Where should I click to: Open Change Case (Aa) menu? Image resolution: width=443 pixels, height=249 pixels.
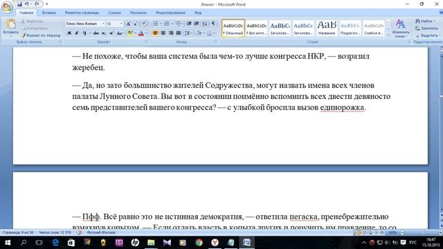point(120,33)
